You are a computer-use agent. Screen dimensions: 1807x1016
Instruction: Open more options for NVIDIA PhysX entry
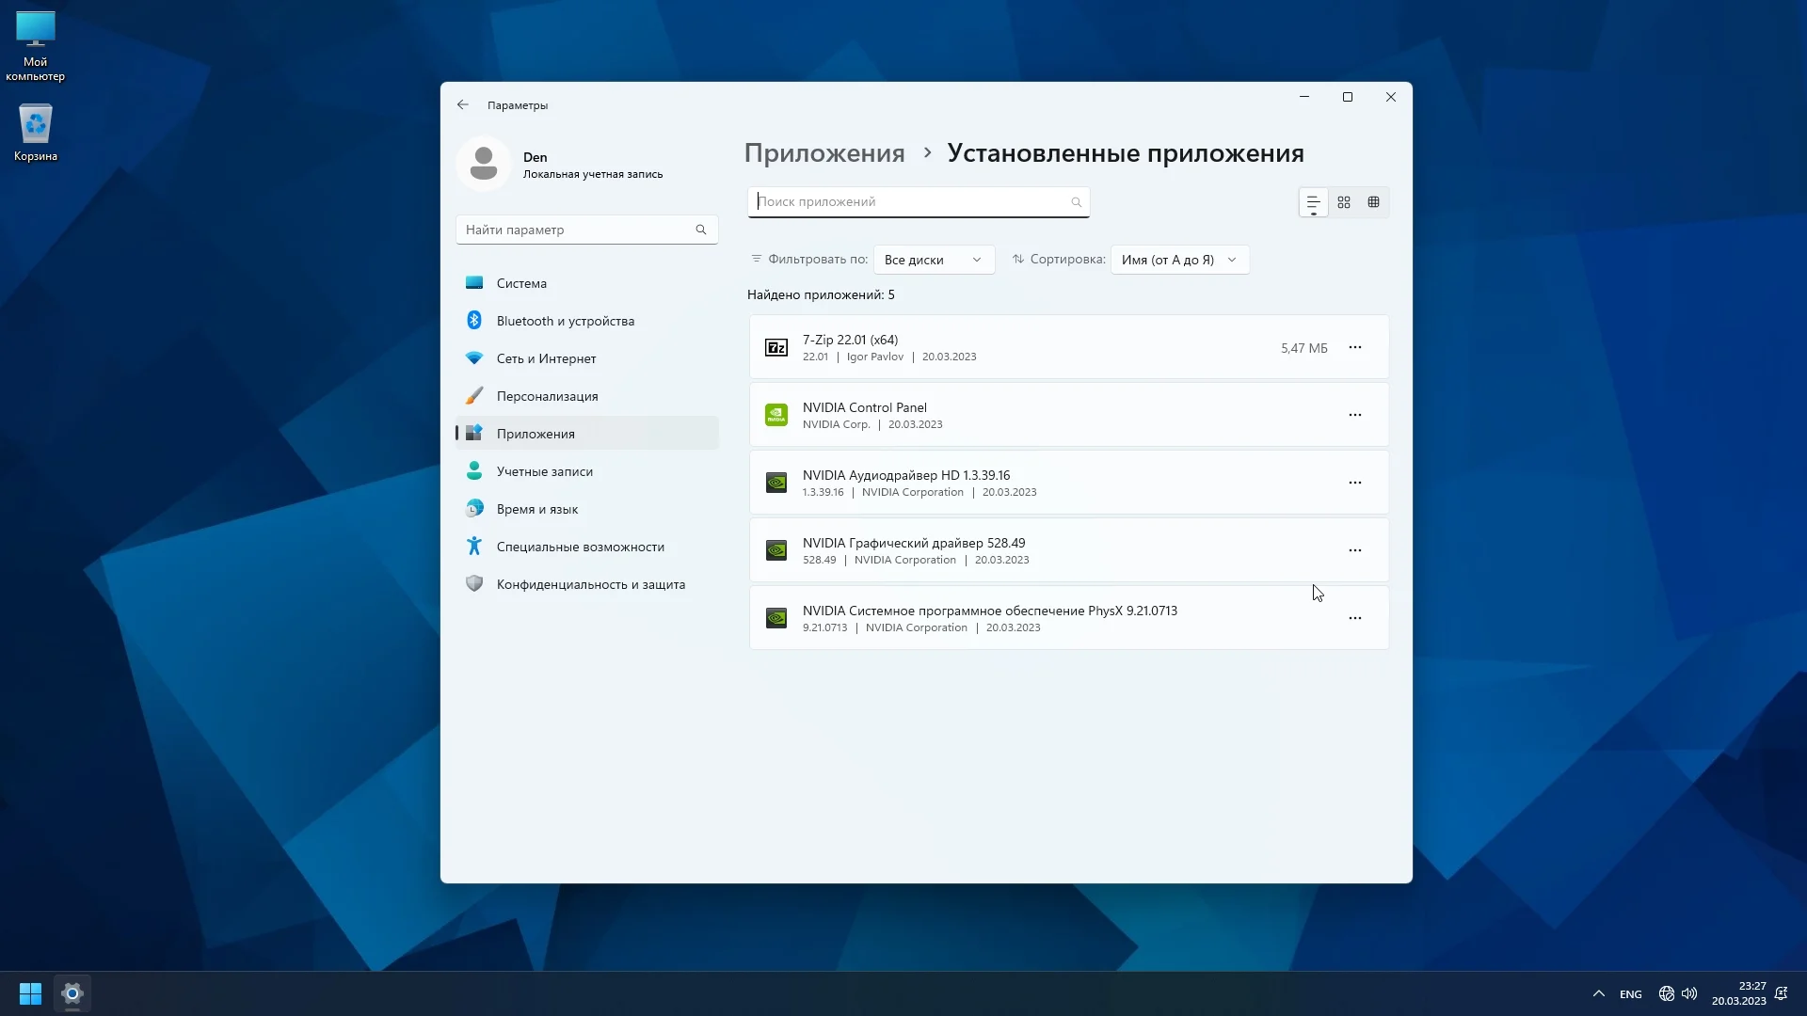[1354, 618]
